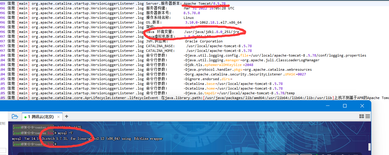Click the 服务器构建: label
This screenshot has width=389, height=155.
(x=156, y=8)
